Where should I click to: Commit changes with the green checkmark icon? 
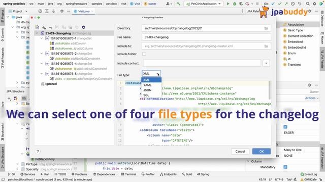point(280,4)
